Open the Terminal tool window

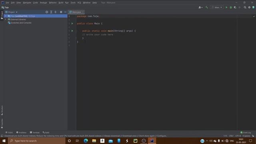pos(35,132)
